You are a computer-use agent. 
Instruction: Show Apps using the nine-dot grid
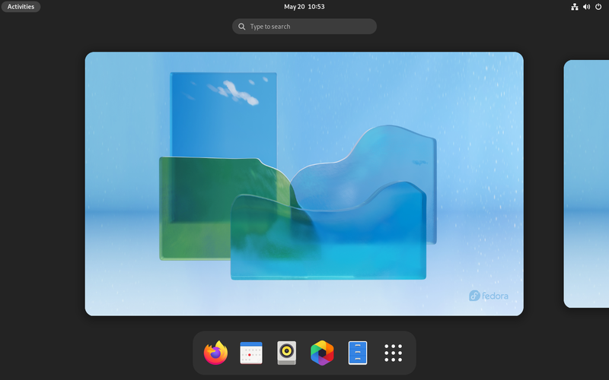point(393,353)
